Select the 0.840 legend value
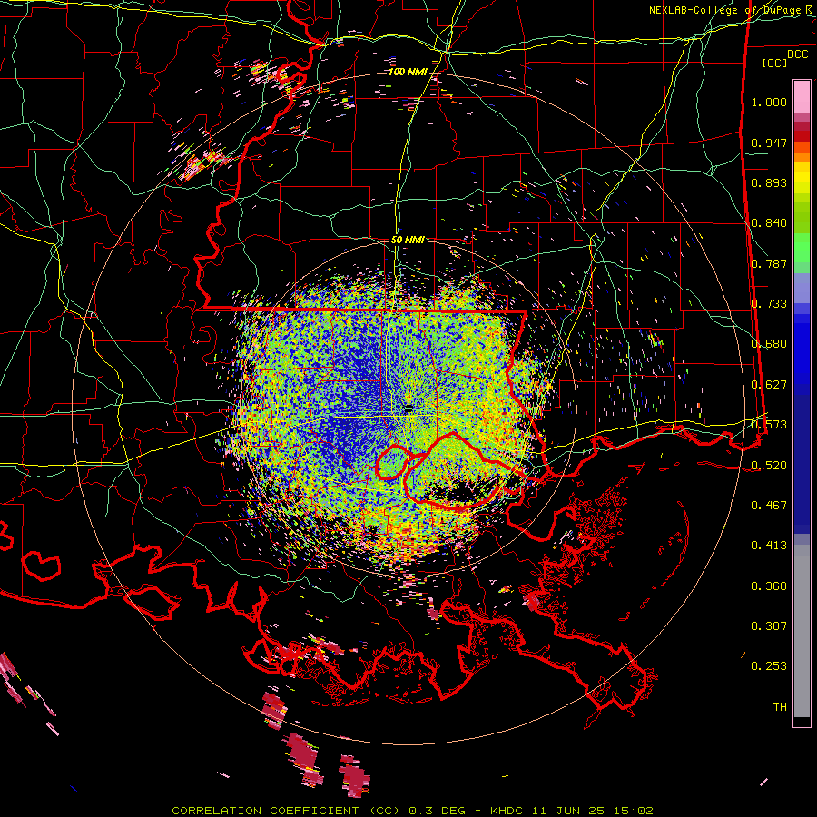This screenshot has height=817, width=817. tap(769, 223)
